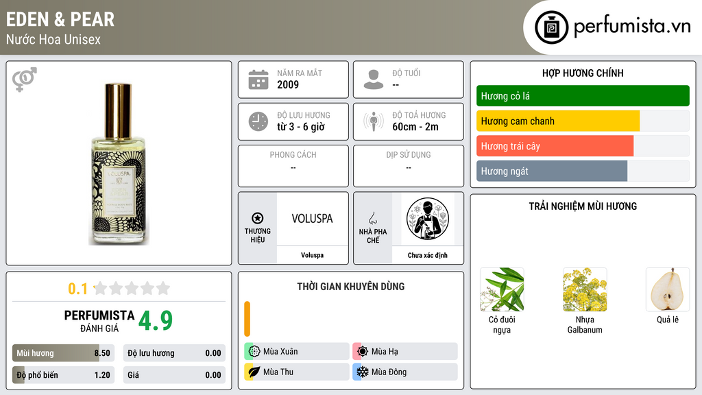Click the Độ phổ biến 1.20 score bar

click(63, 375)
